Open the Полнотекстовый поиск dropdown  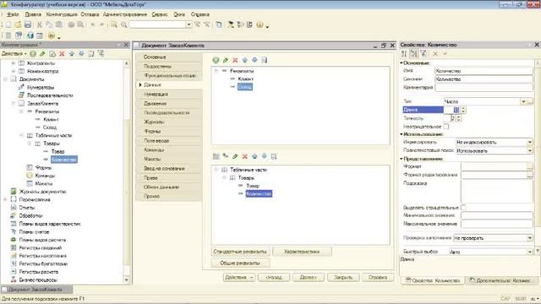[530, 150]
